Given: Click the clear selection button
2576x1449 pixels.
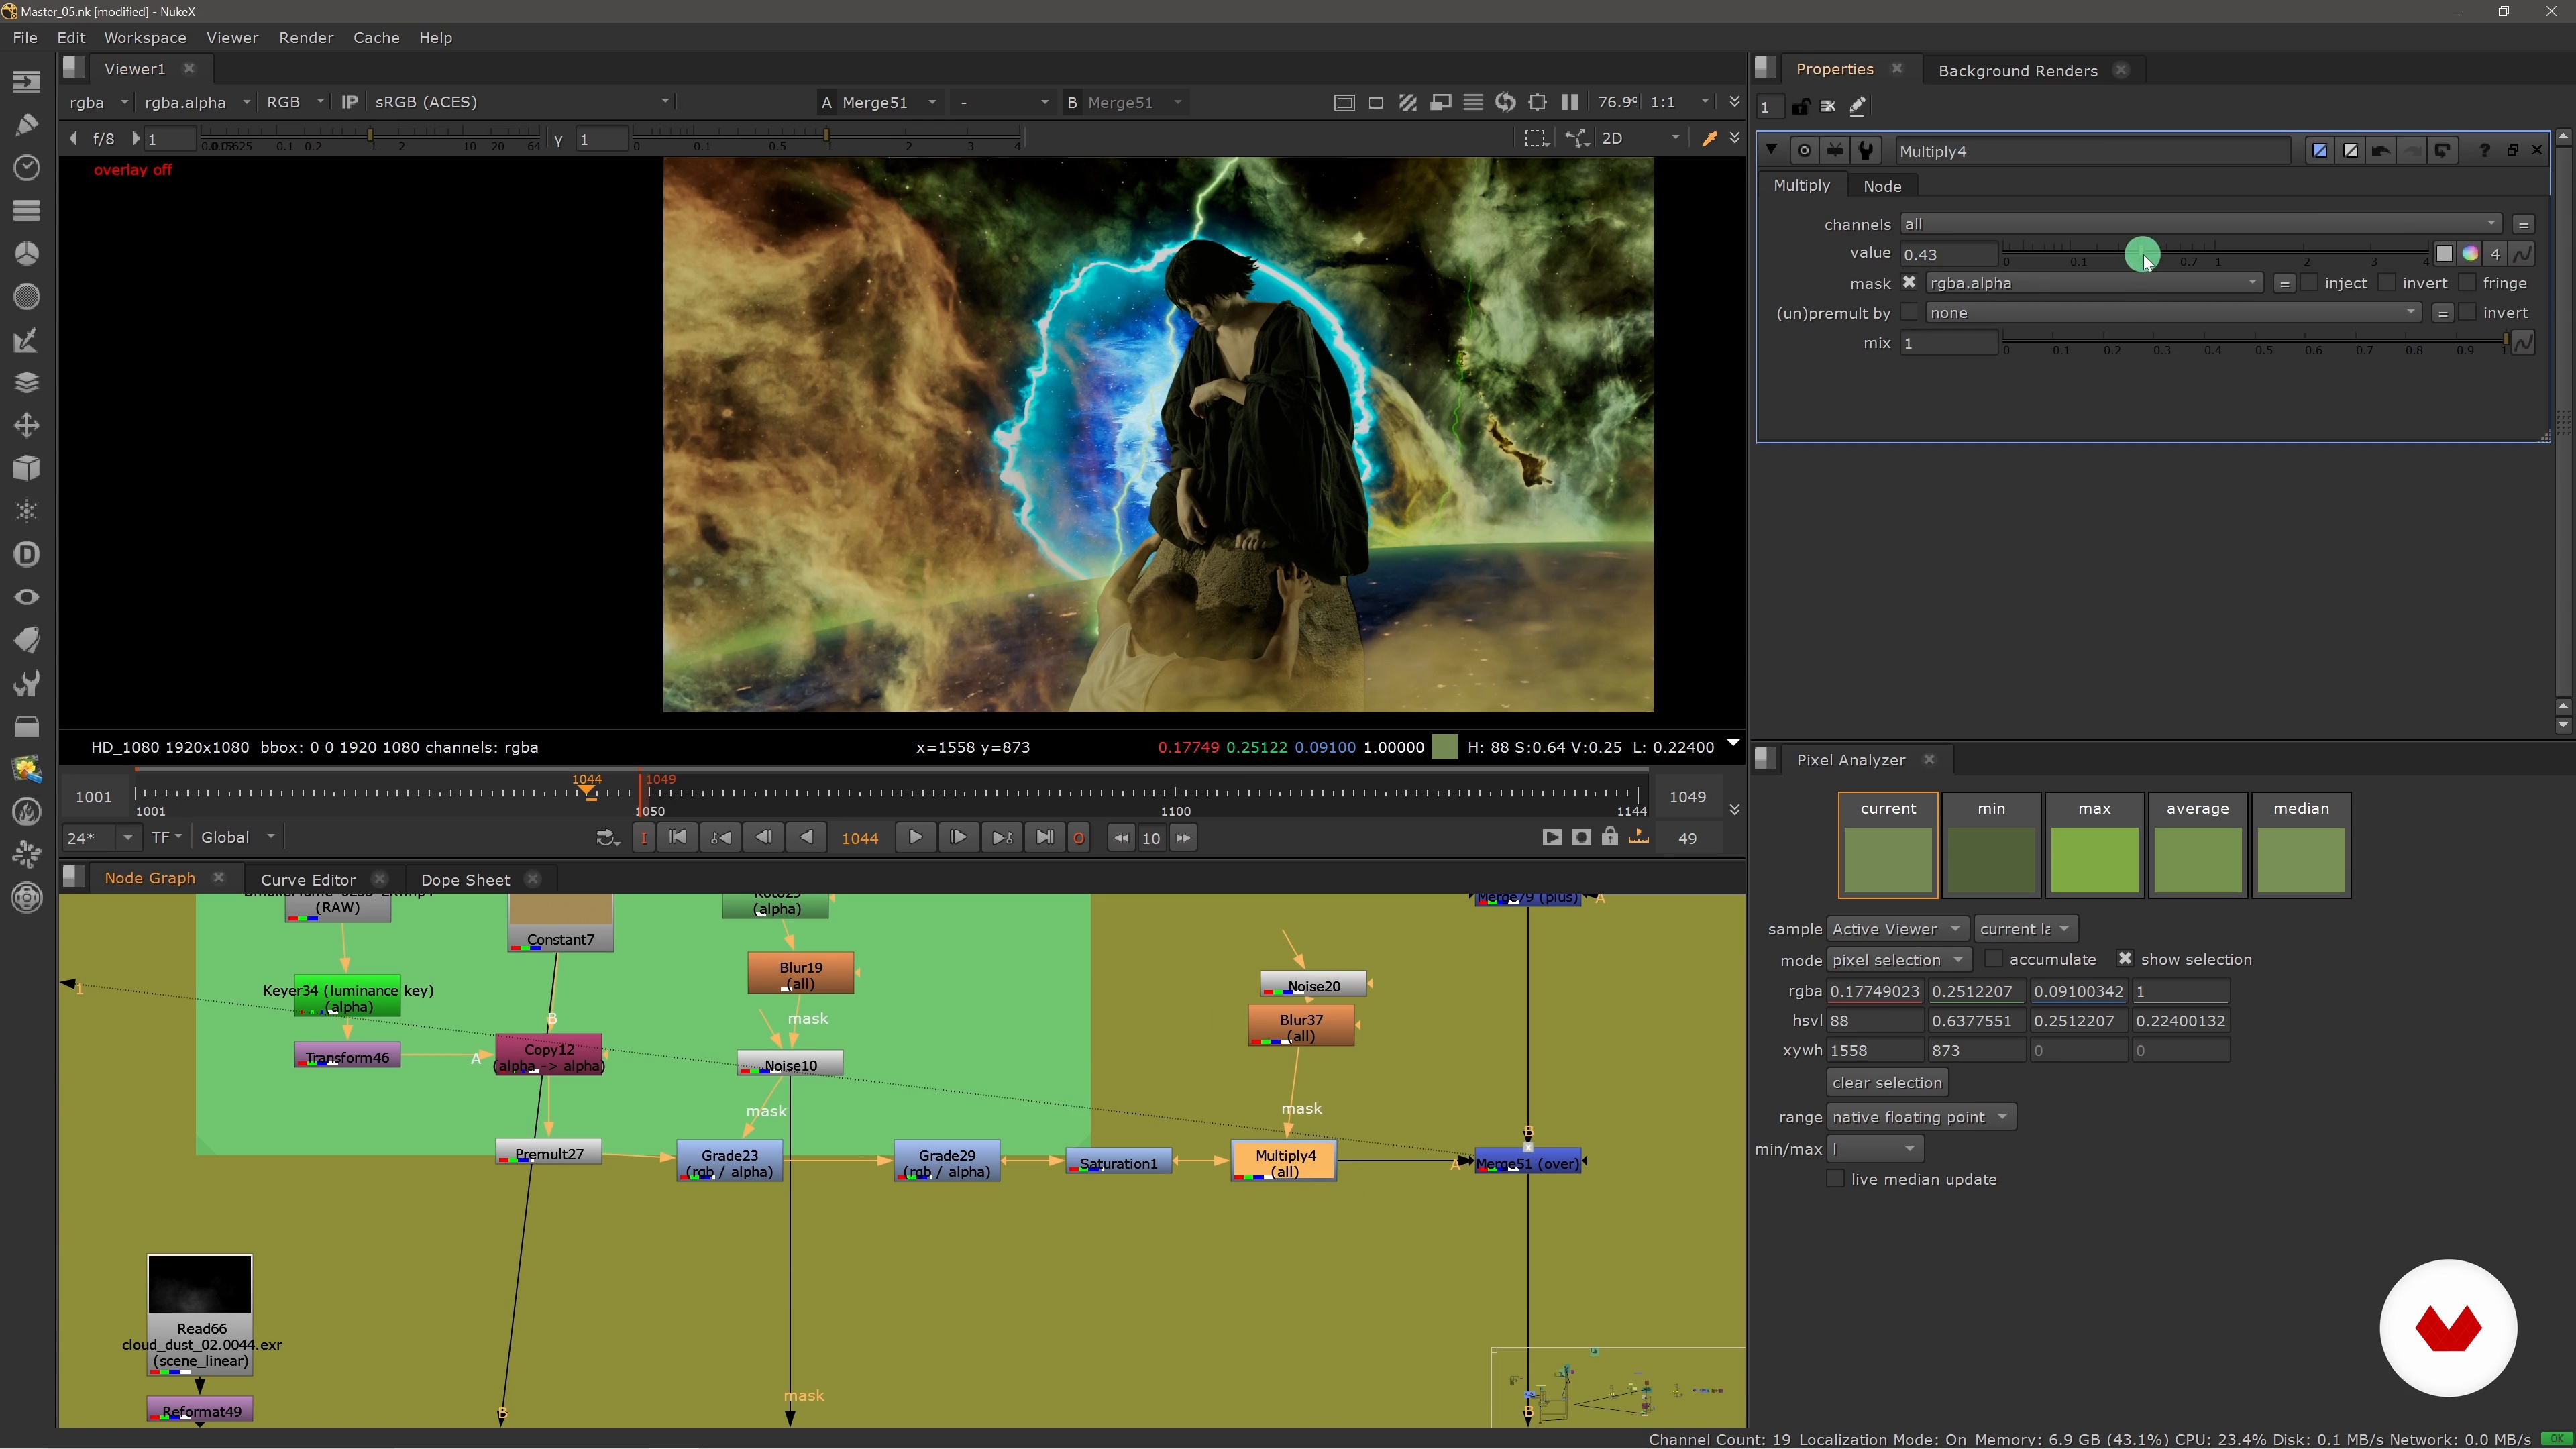Looking at the screenshot, I should point(1887,1082).
